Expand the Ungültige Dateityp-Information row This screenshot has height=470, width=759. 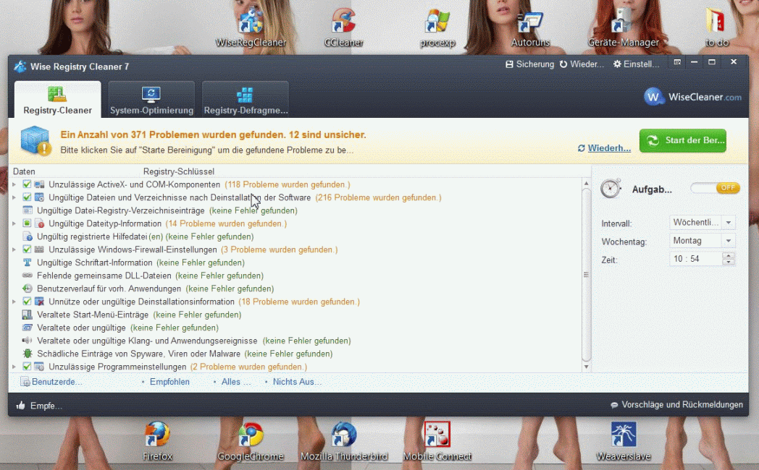pyautogui.click(x=14, y=223)
